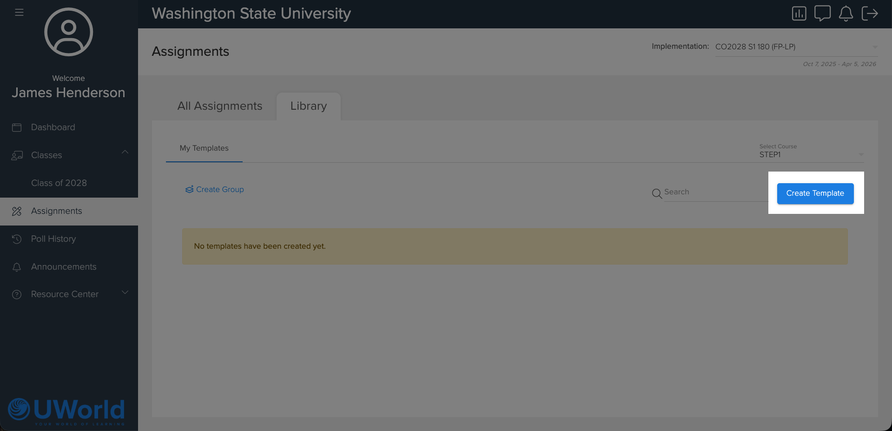This screenshot has height=431, width=892.
Task: Go to Dashboard in the sidebar
Action: click(x=53, y=127)
